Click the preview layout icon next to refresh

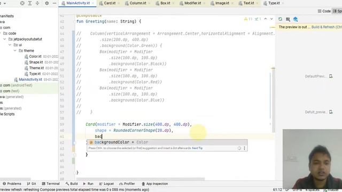click(288, 19)
